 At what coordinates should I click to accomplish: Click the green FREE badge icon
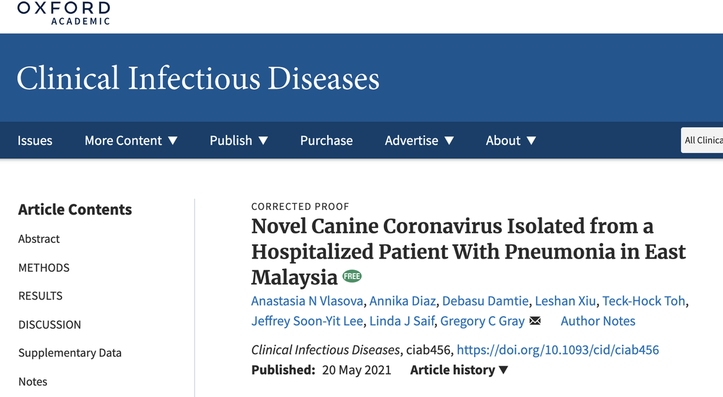[x=352, y=277]
